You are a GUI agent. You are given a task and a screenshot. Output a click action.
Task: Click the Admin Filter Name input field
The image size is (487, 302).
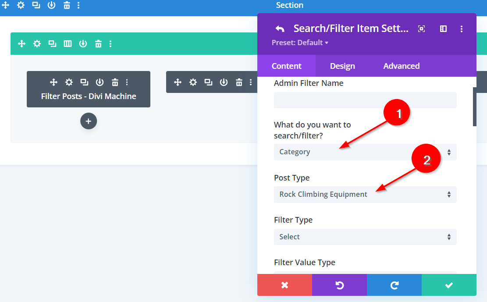365,100
